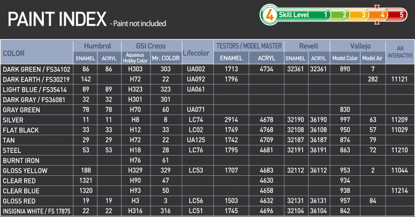Click Aqueous Hobby Color code H323

click(x=135, y=89)
